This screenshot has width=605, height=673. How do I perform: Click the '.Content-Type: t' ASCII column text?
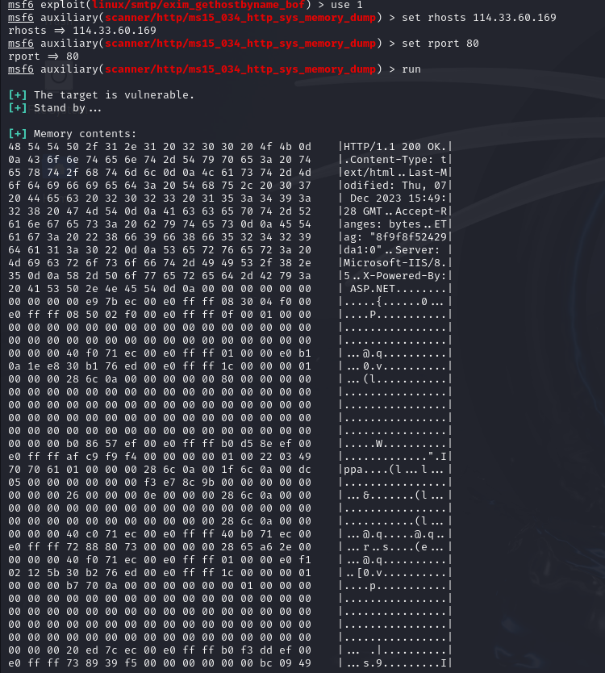coord(394,159)
